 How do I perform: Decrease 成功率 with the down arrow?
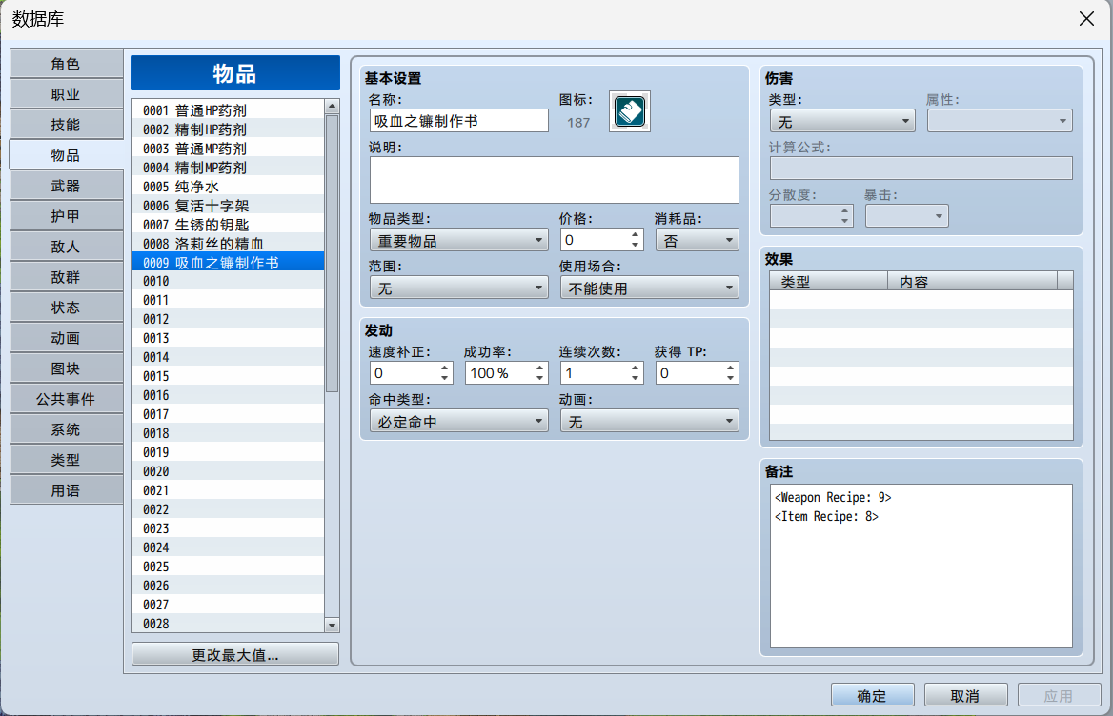click(x=540, y=378)
